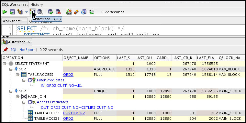Open the CUSTOMER2 object link
The width and height of the screenshot is (246, 123).
point(74,113)
